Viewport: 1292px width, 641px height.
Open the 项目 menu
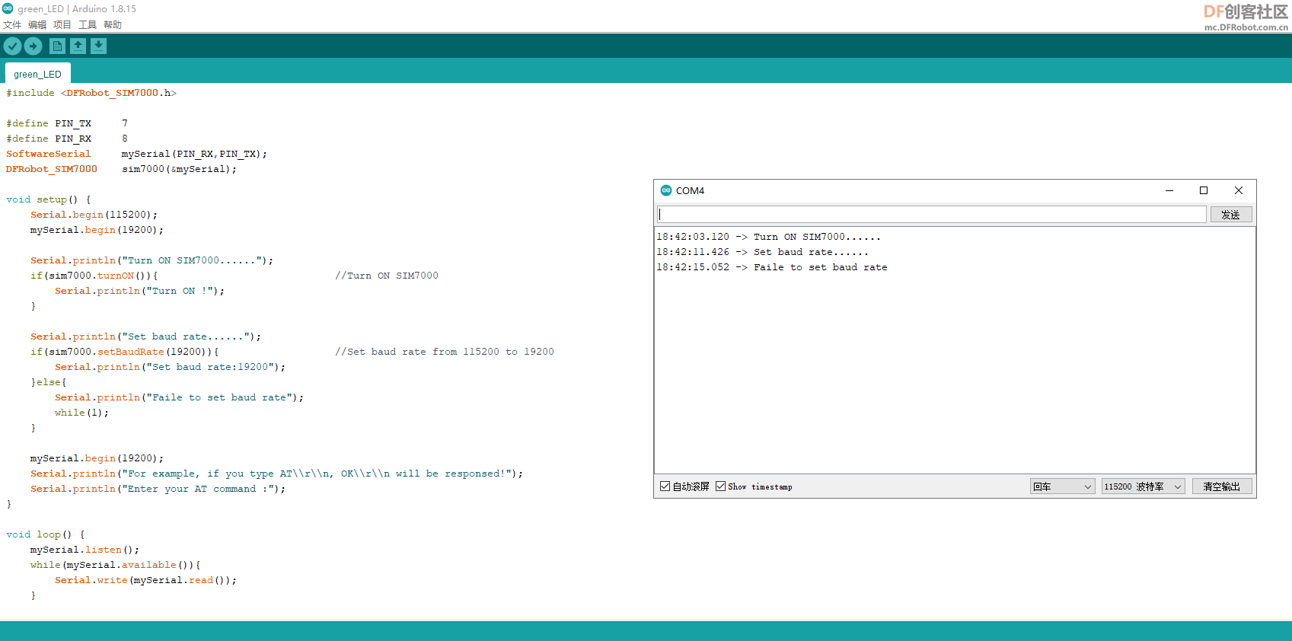coord(62,25)
